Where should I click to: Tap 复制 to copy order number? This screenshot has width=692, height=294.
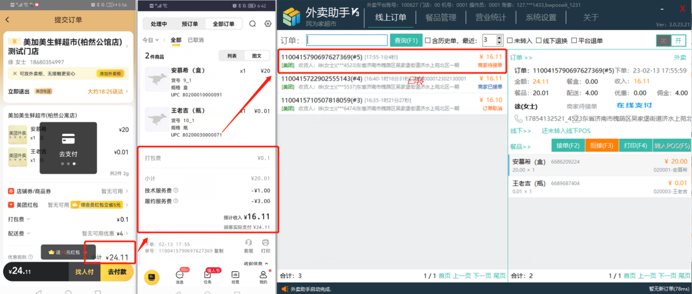pyautogui.click(x=219, y=251)
